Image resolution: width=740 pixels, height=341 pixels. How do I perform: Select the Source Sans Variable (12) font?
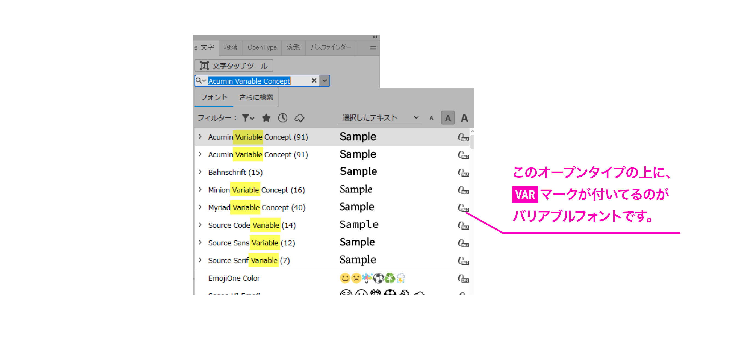pos(251,243)
